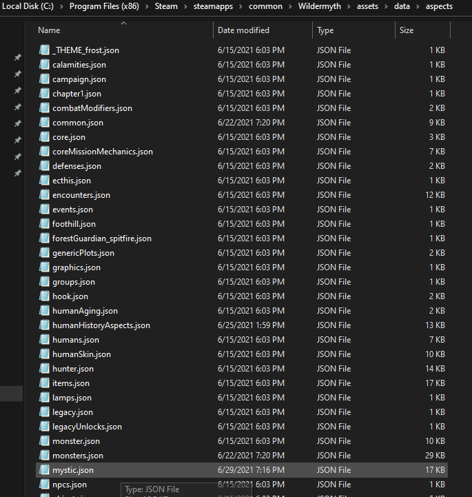Expand the chevron after assets breadcrumb
Screen dimensions: 472x497
coord(386,7)
